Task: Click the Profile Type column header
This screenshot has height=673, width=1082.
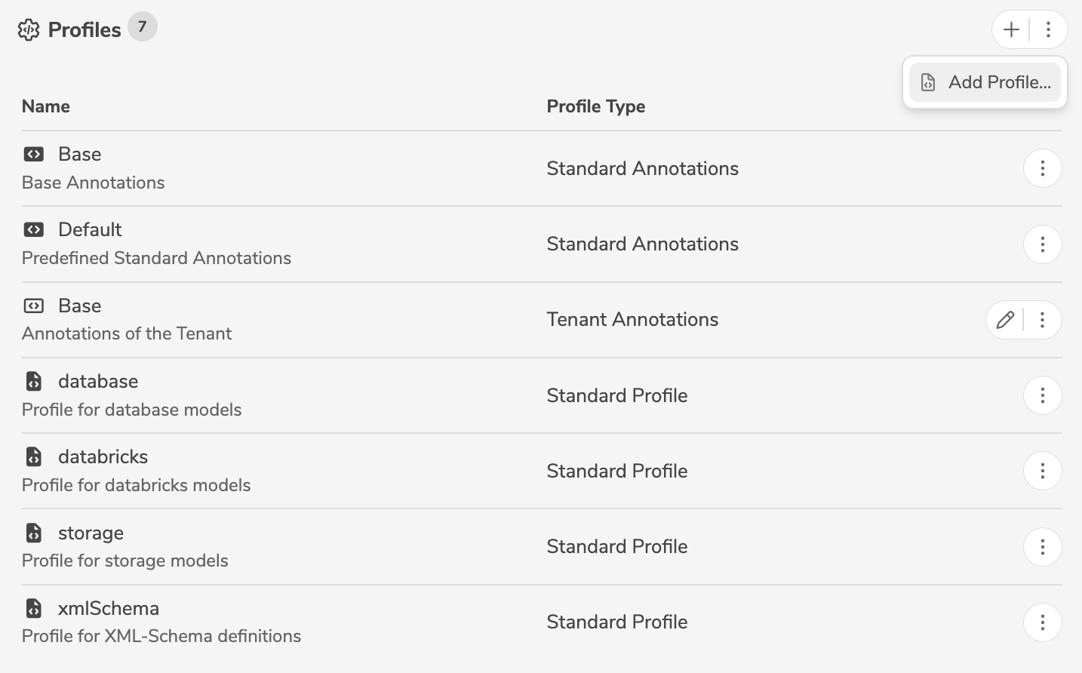Action: click(596, 106)
